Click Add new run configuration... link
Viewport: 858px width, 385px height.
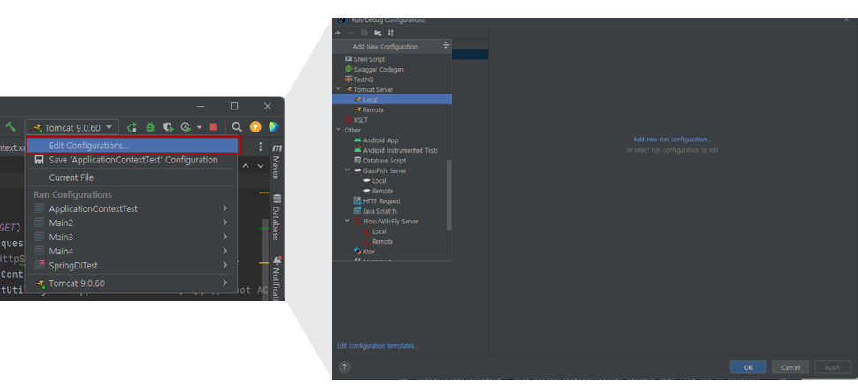(672, 140)
